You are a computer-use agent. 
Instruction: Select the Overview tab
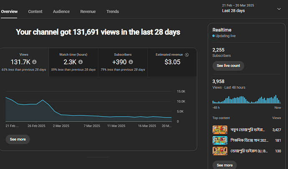[x=9, y=12]
